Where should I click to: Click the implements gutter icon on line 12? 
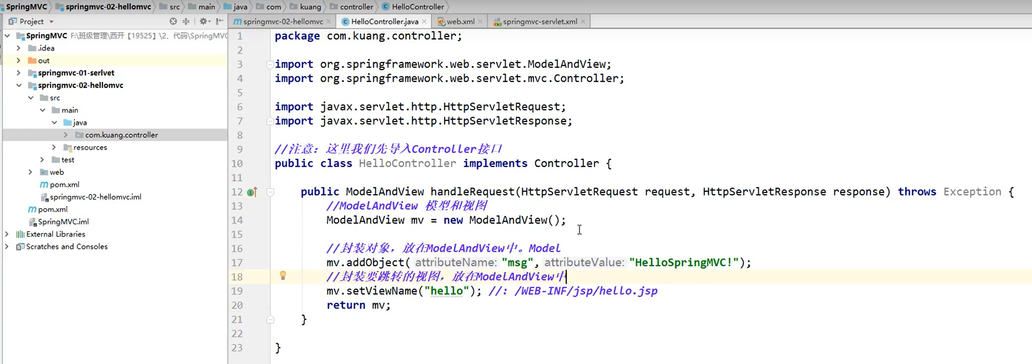252,192
